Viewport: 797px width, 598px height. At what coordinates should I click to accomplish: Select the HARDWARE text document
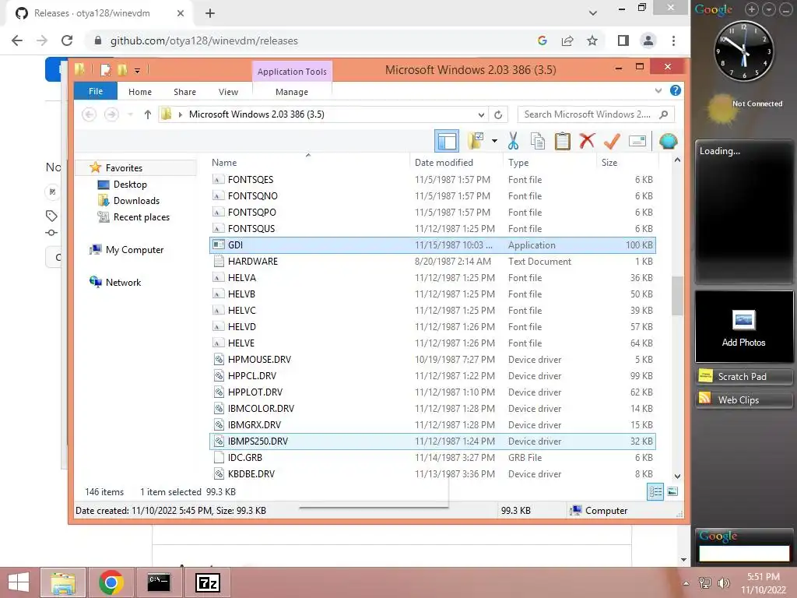pos(433,262)
